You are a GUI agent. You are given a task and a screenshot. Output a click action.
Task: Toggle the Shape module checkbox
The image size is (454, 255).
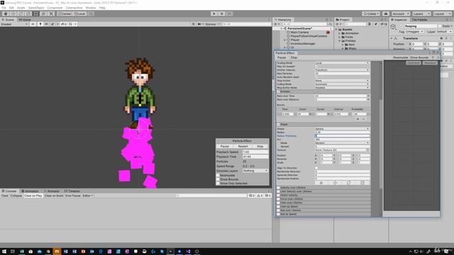[279, 125]
